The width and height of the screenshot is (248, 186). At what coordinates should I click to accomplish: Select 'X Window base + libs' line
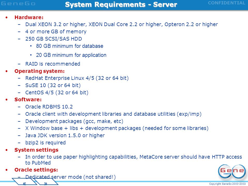pos(117,128)
